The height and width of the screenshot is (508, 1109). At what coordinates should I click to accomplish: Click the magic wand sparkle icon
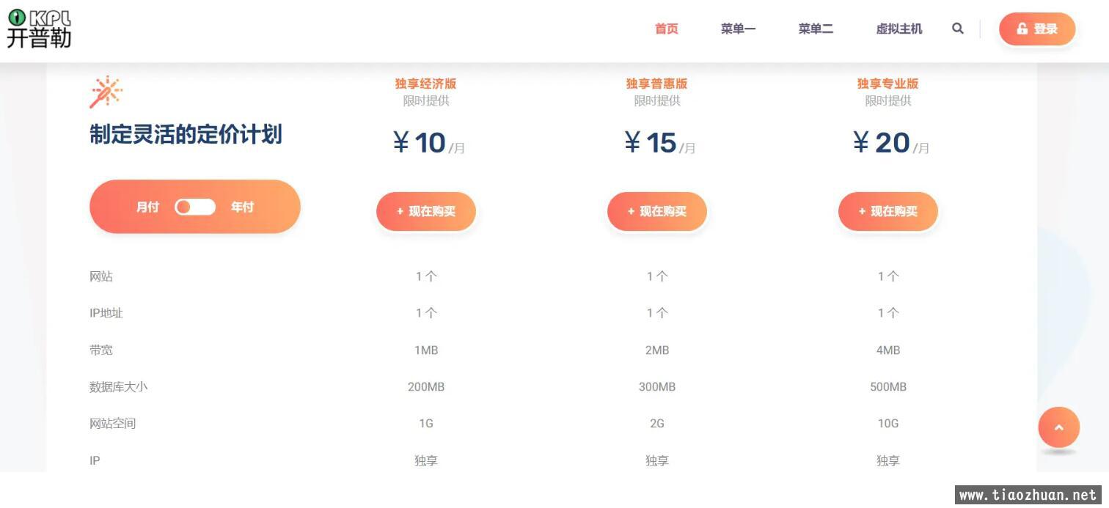[x=106, y=92]
